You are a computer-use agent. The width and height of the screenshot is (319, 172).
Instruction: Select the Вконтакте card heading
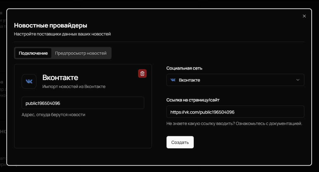coord(60,77)
